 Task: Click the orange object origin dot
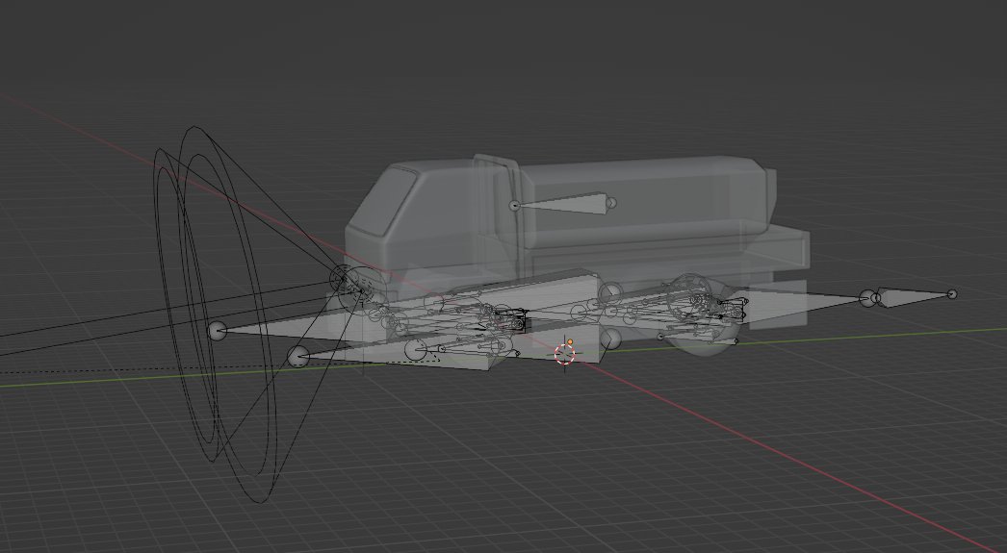click(x=570, y=342)
